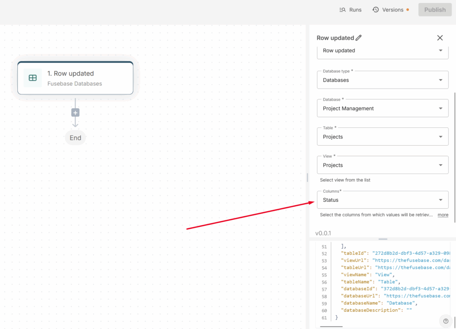Open the Row updated trigger dropdown
The height and width of the screenshot is (329, 456).
383,51
